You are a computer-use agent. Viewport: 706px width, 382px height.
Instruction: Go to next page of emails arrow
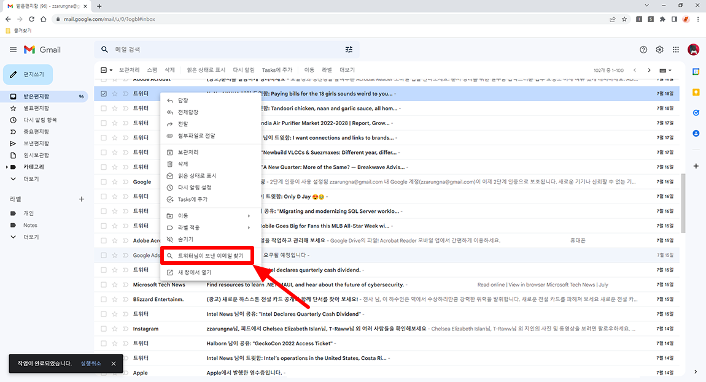point(649,70)
